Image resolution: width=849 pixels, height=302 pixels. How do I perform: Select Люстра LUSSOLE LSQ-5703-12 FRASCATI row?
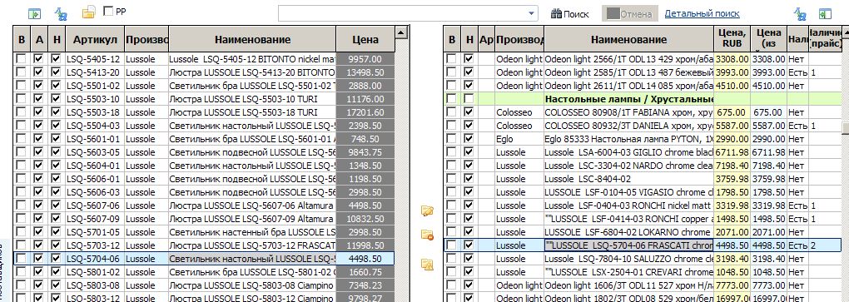(204, 245)
